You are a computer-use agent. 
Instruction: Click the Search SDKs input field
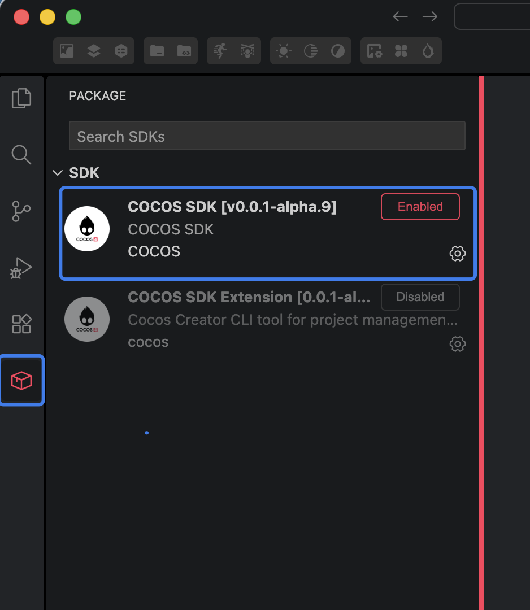[x=267, y=137]
